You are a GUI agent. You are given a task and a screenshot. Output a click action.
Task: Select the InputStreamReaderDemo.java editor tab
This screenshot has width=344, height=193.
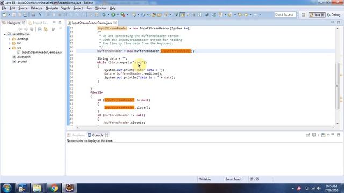pos(92,23)
